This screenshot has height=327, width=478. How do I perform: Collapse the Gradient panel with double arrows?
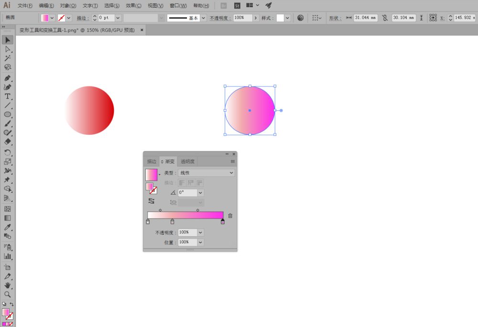pyautogui.click(x=227, y=154)
